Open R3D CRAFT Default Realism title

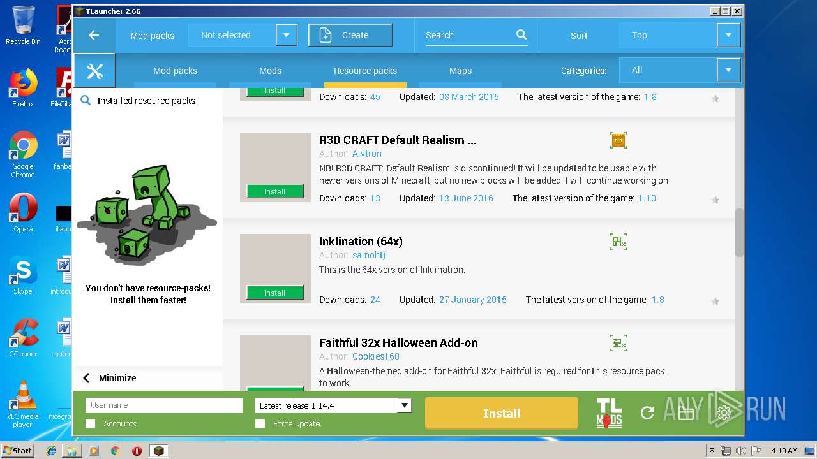[398, 140]
